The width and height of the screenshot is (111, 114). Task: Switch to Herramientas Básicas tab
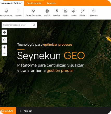click(11, 3)
